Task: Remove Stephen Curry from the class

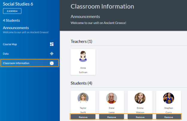Action: [168, 117]
